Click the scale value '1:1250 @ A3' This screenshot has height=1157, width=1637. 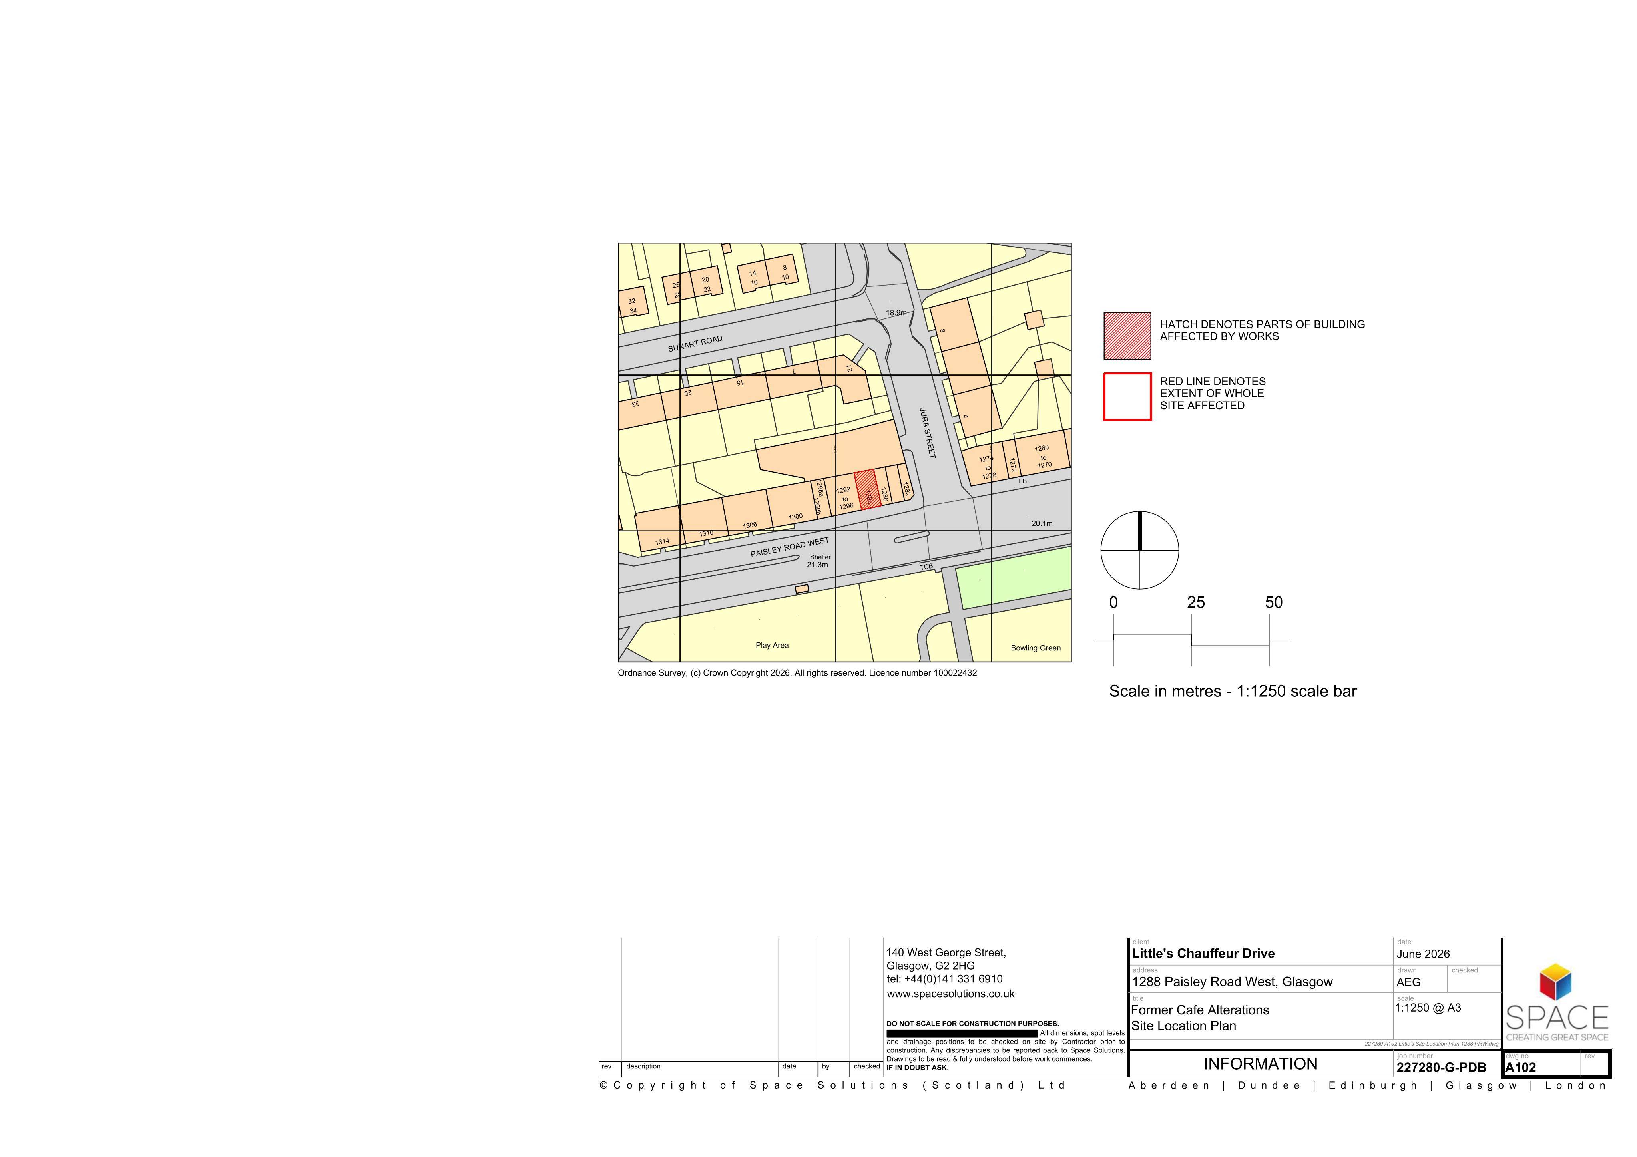coord(1428,1008)
